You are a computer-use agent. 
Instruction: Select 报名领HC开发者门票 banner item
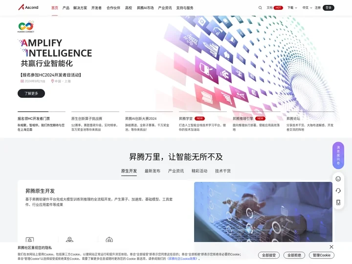pyautogui.click(x=41, y=121)
